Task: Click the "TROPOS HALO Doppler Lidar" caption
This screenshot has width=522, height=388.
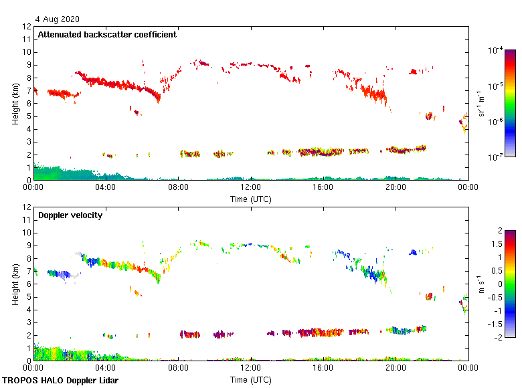Action: click(x=60, y=381)
